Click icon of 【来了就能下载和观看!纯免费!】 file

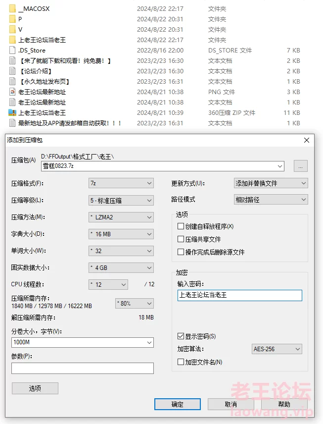[12, 60]
